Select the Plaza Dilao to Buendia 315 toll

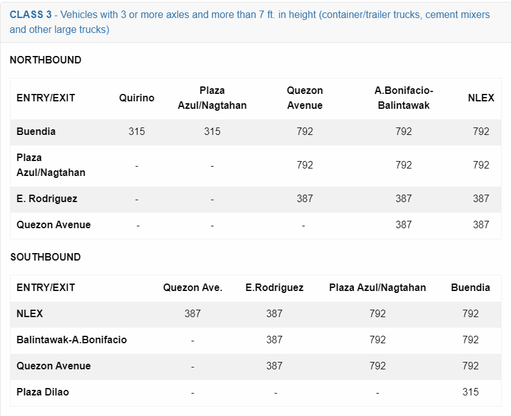pyautogui.click(x=470, y=392)
